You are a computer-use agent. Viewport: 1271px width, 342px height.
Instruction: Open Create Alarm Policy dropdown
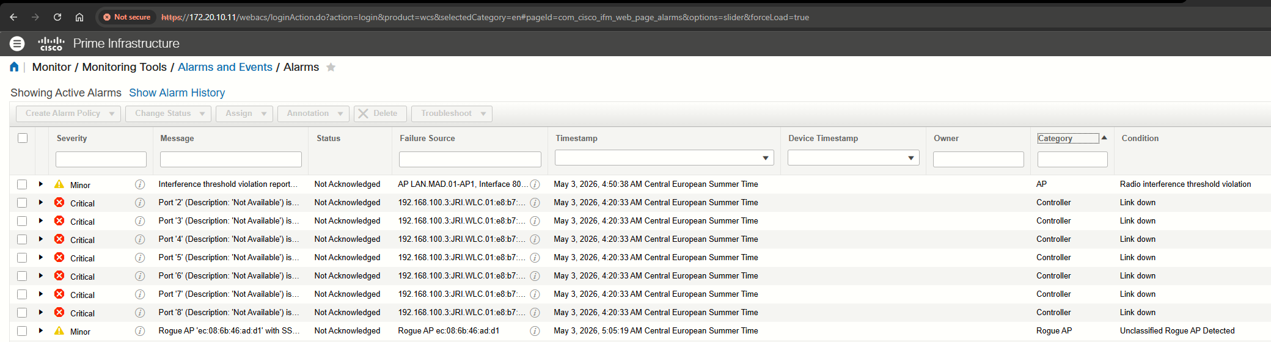click(68, 114)
